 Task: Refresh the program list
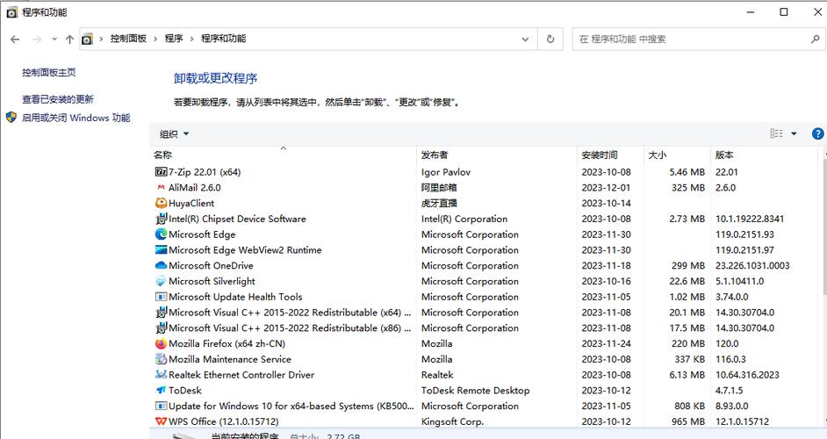(x=550, y=39)
